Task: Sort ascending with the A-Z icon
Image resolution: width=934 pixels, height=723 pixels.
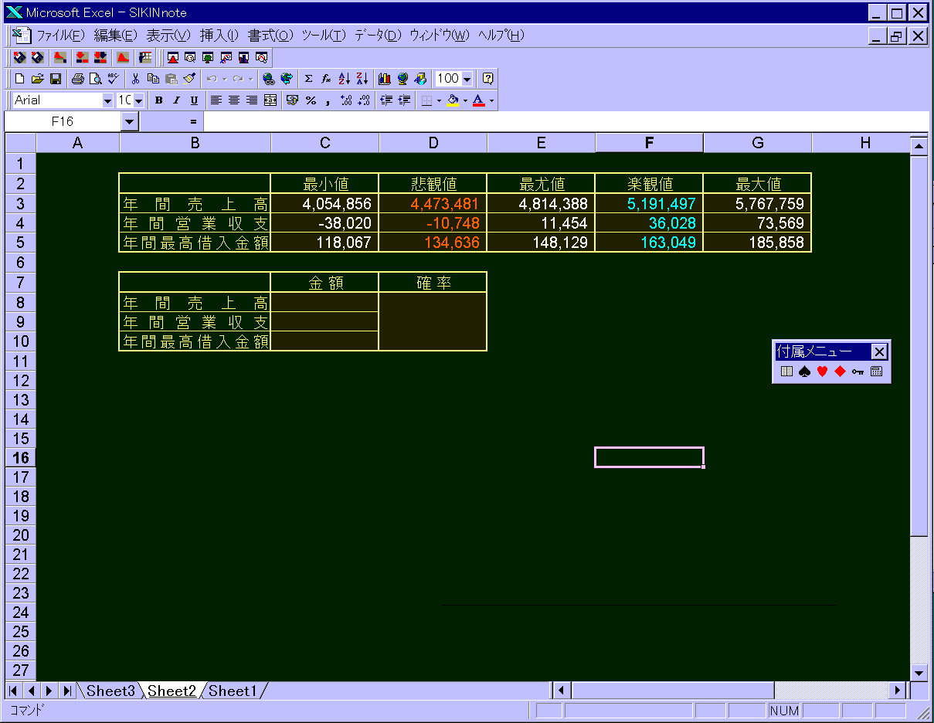Action: [x=345, y=79]
